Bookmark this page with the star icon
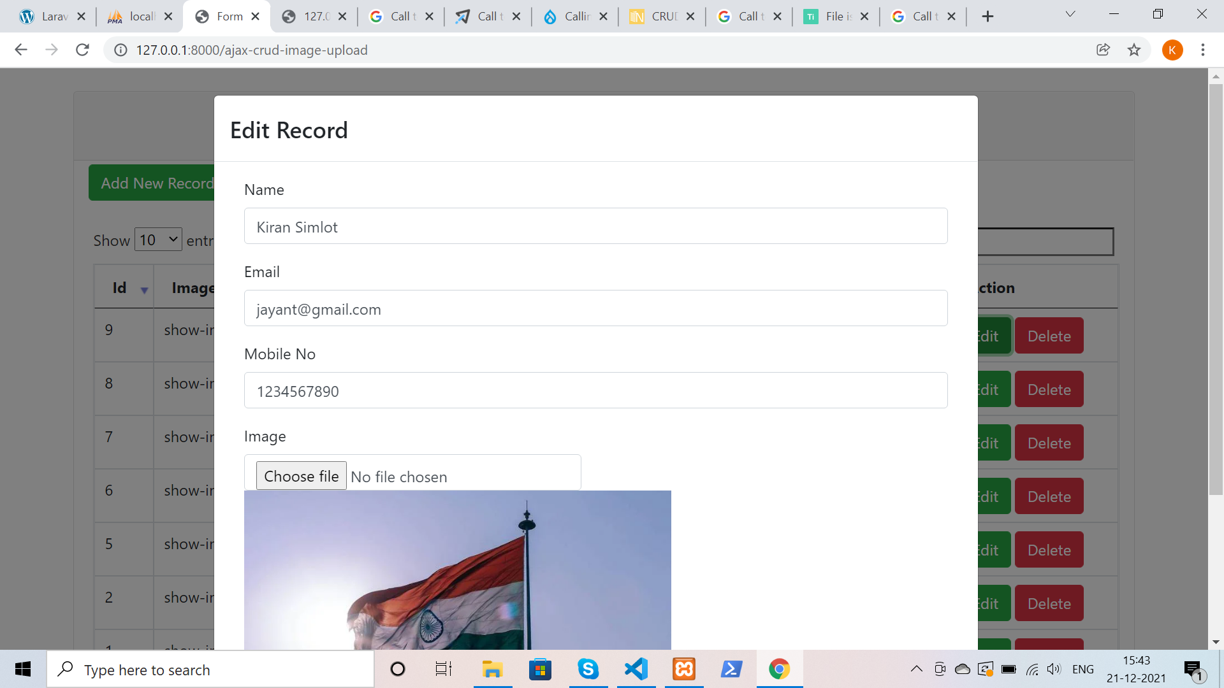 (1134, 50)
